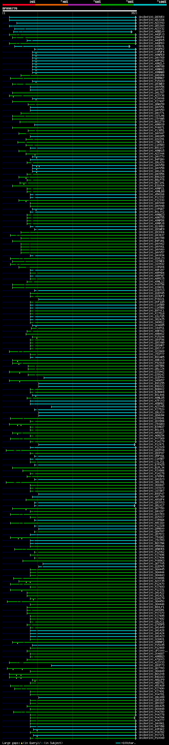Screen dimensions: 169x745
Task: Click the red 20% identity legend bar
Action: click(19, 5)
